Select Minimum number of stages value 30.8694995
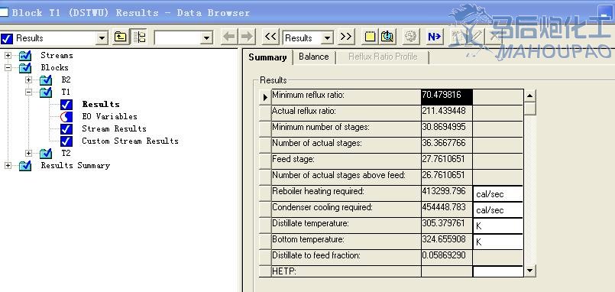The width and height of the screenshot is (615, 292). tap(447, 129)
